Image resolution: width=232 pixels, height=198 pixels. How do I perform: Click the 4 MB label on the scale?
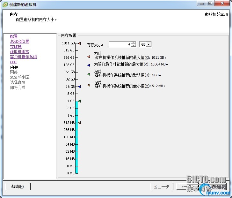point(71,173)
